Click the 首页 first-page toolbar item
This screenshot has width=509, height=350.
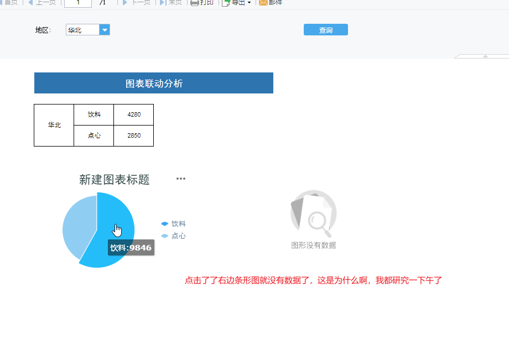9,3
